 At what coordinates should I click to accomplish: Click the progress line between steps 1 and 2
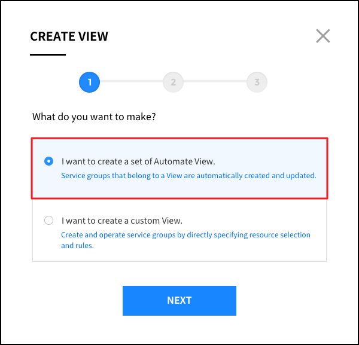tap(131, 83)
